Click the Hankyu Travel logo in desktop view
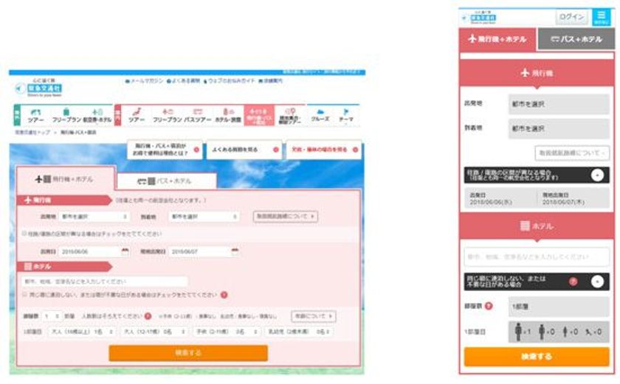The image size is (620, 384). point(38,88)
